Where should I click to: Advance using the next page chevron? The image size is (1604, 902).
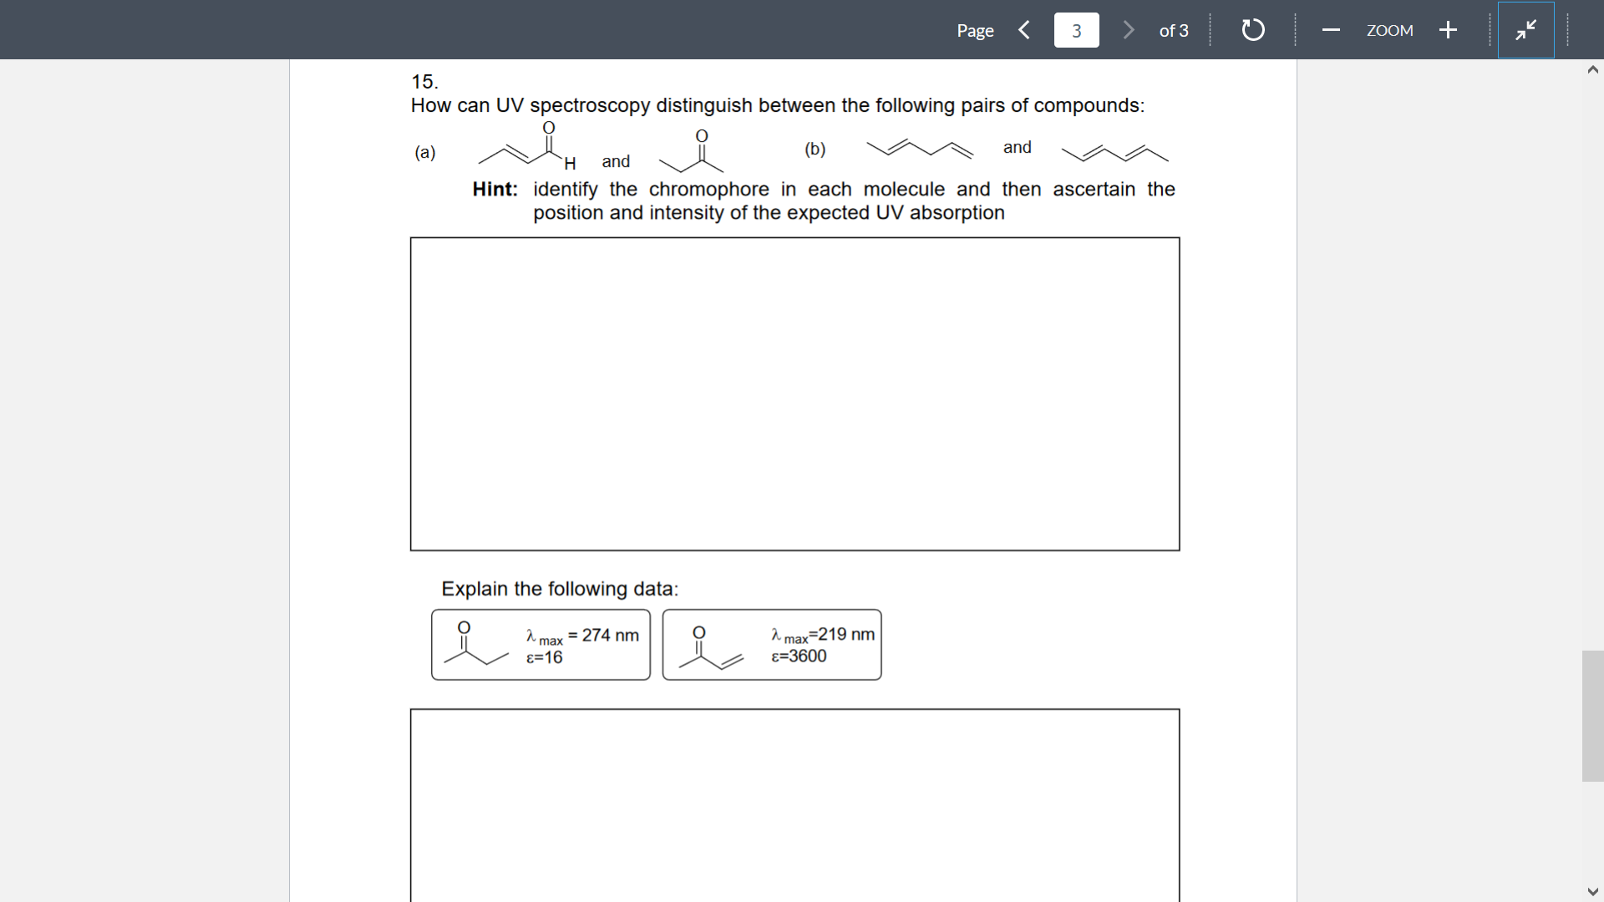(1129, 29)
